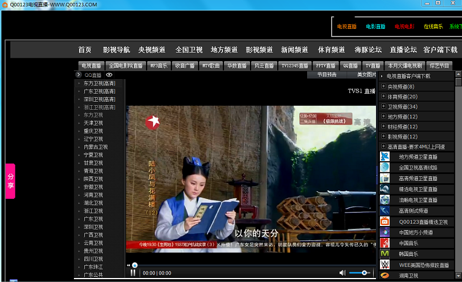
Task: Open 央视频道 menu
Action: 152,50
